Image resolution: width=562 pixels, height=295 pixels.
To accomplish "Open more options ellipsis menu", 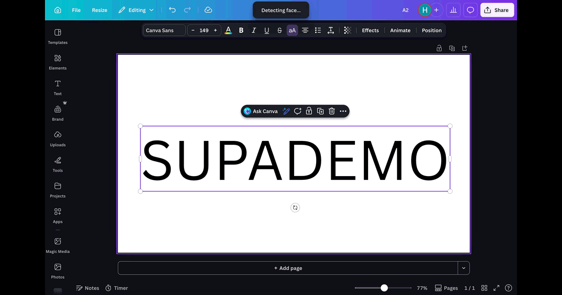I will 343,111.
